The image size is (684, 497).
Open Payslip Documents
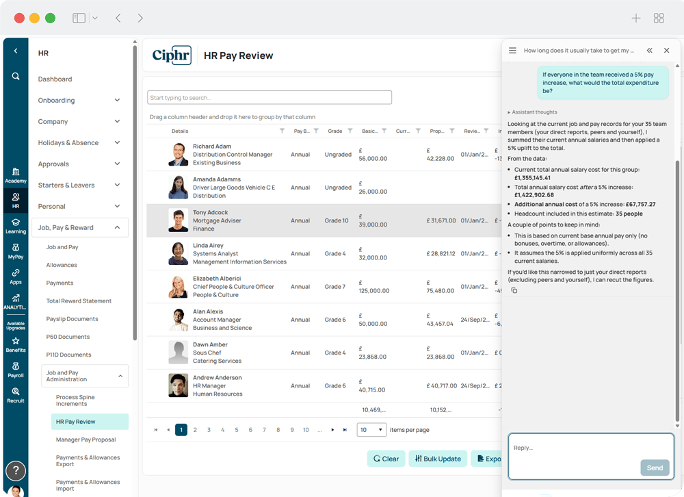[x=73, y=319]
